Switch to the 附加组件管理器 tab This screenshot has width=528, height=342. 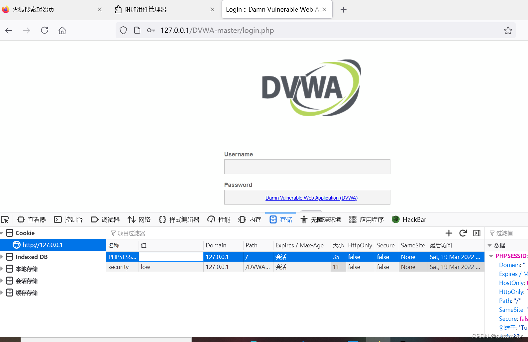(x=145, y=10)
